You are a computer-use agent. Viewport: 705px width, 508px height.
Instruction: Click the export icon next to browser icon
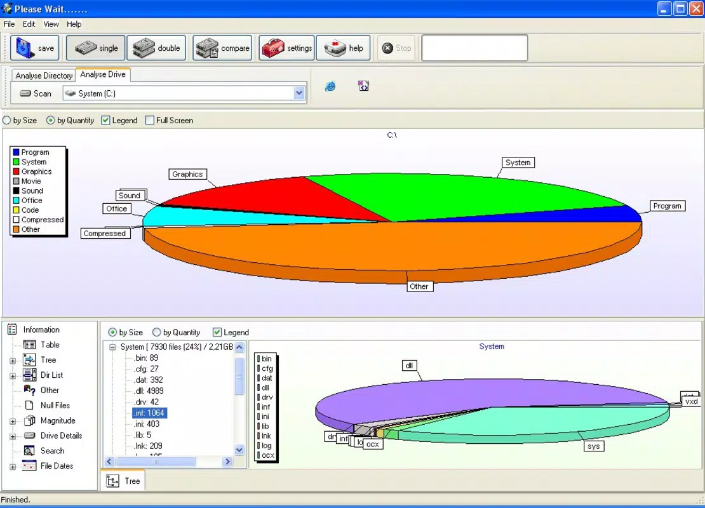363,86
